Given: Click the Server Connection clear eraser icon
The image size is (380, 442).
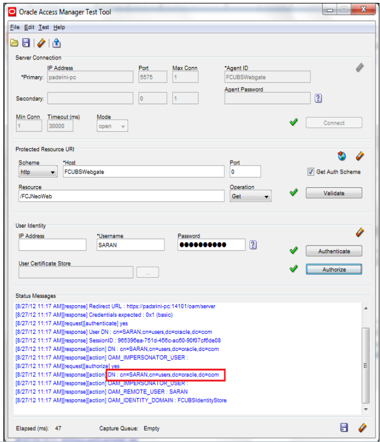Looking at the screenshot, I should [x=360, y=68].
